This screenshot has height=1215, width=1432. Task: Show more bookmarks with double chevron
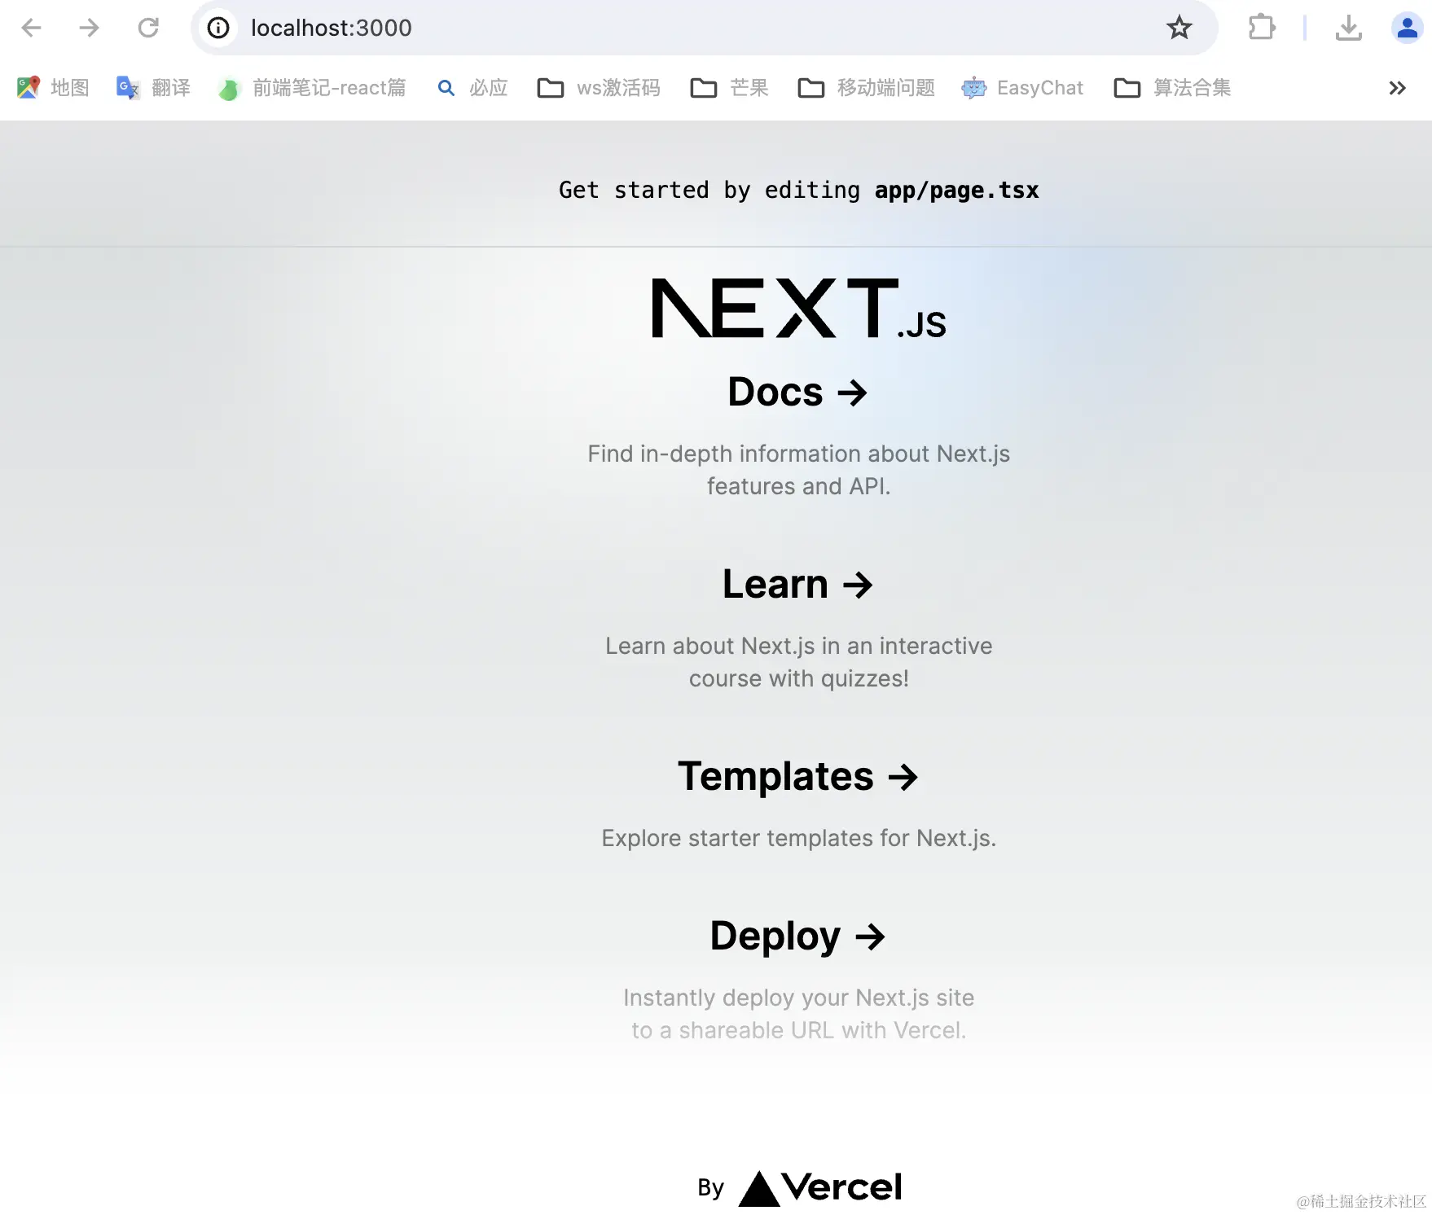tap(1398, 88)
